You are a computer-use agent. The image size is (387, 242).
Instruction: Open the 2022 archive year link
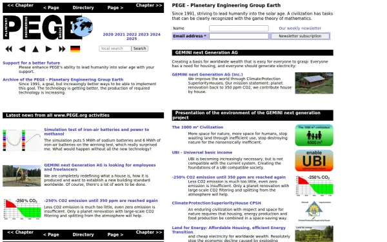point(132,34)
